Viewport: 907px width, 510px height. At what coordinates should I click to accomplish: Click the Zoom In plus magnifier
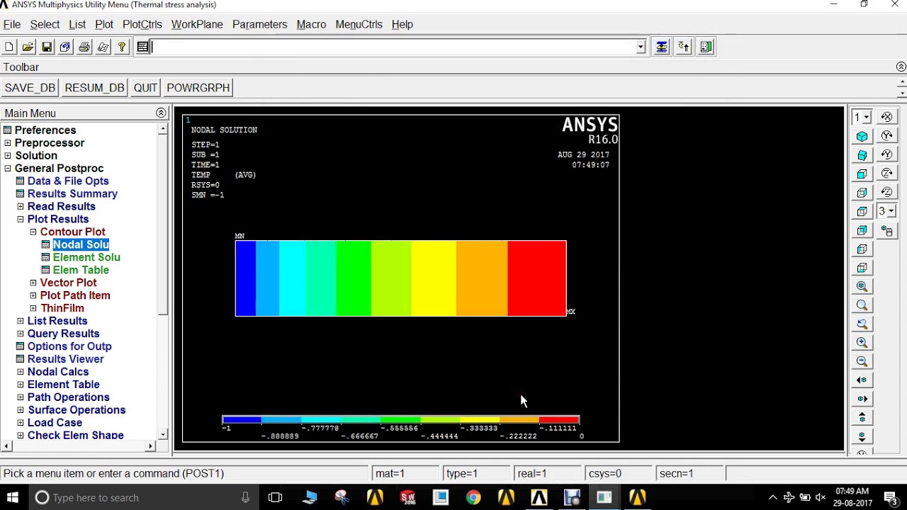click(862, 343)
